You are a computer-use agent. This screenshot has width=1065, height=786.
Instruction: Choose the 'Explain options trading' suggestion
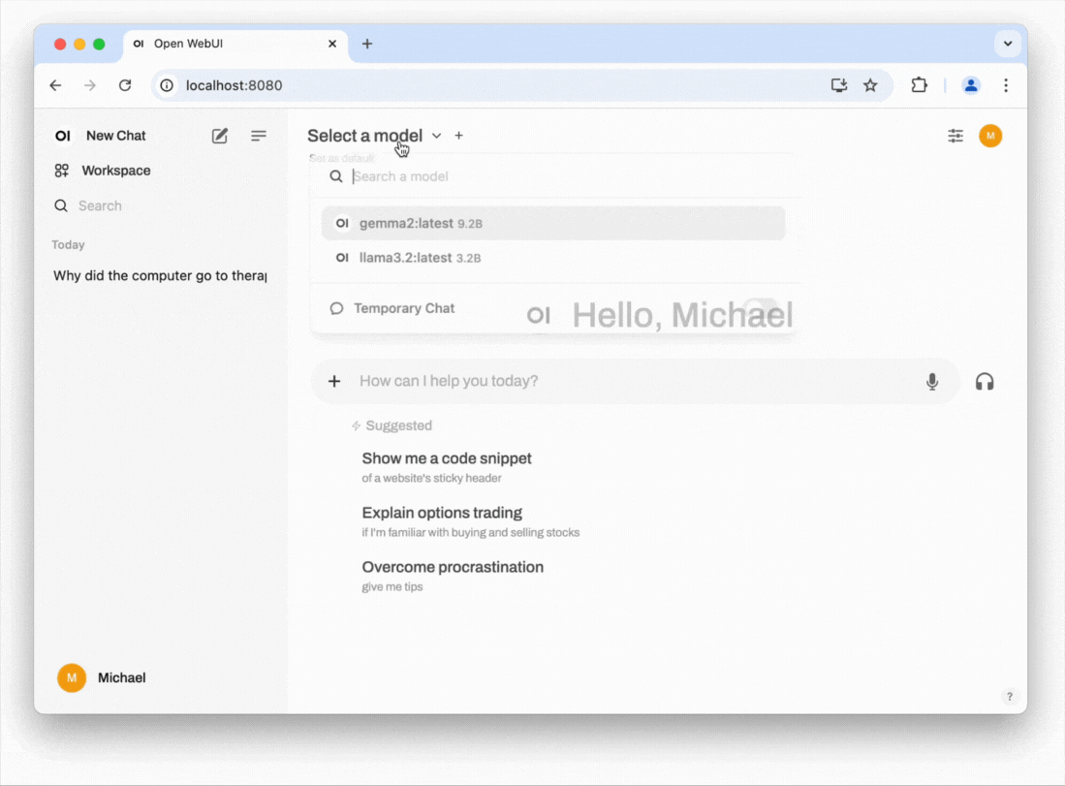[x=470, y=521]
